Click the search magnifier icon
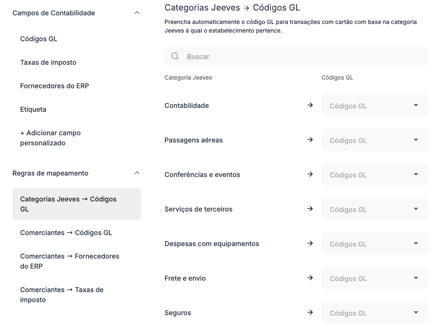The height and width of the screenshot is (331, 438). (175, 56)
